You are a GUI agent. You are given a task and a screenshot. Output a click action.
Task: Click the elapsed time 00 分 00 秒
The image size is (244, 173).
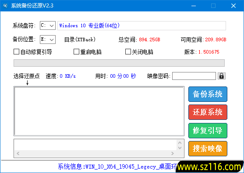tap(123, 76)
